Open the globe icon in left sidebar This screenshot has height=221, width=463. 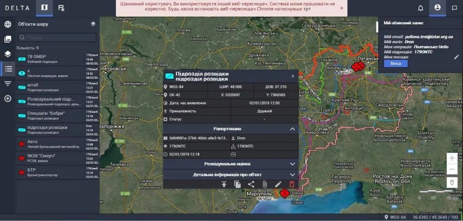[x=8, y=24]
